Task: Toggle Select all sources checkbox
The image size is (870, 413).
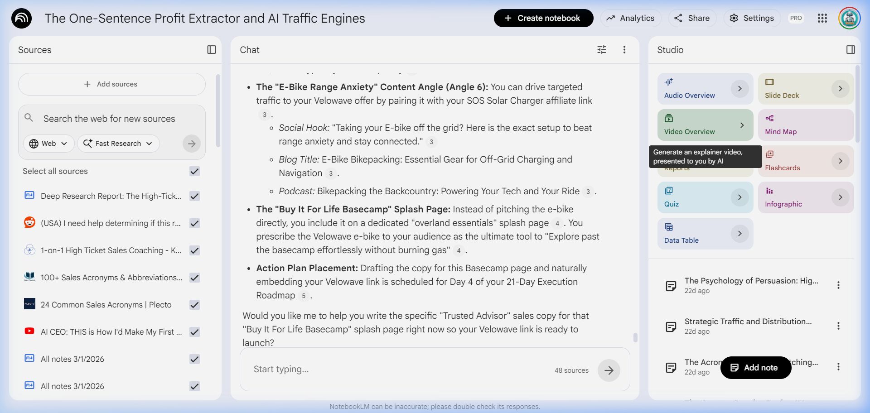Action: click(x=194, y=171)
